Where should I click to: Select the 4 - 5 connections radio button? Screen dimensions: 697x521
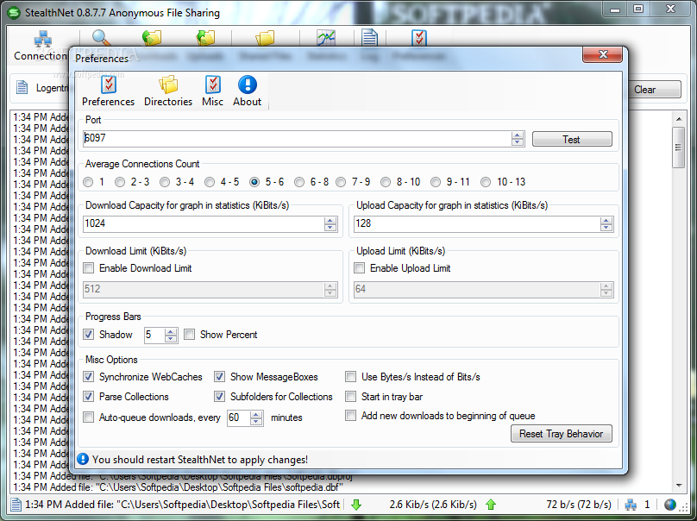click(210, 182)
